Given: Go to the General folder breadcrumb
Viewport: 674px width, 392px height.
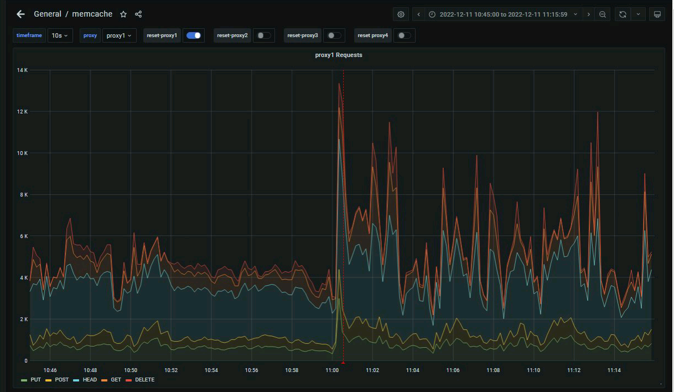Looking at the screenshot, I should point(48,14).
